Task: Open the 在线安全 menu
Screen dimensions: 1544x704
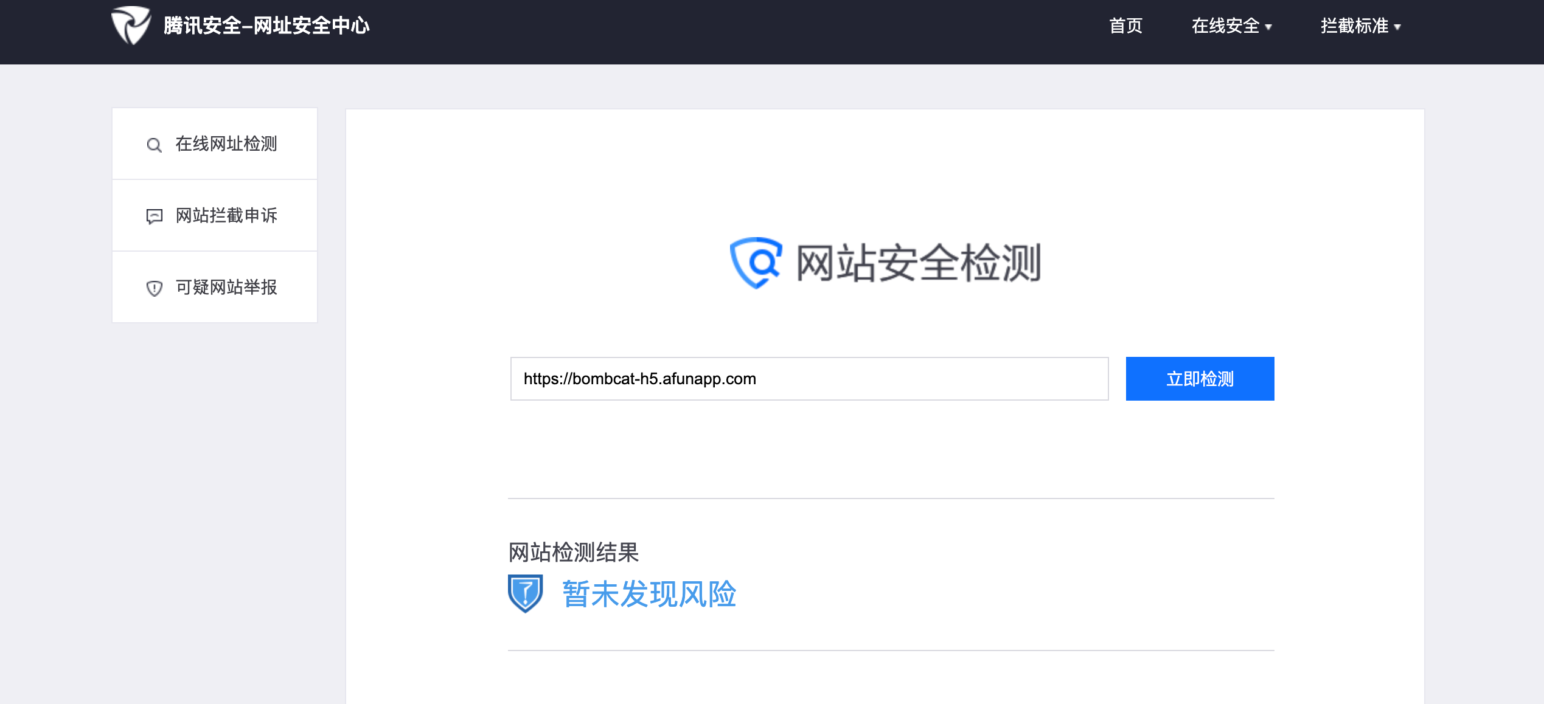Action: pos(1225,26)
